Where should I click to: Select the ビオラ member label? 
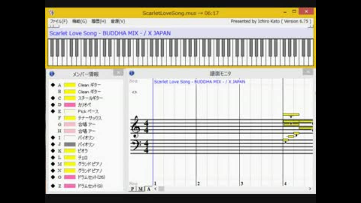[x=83, y=151]
